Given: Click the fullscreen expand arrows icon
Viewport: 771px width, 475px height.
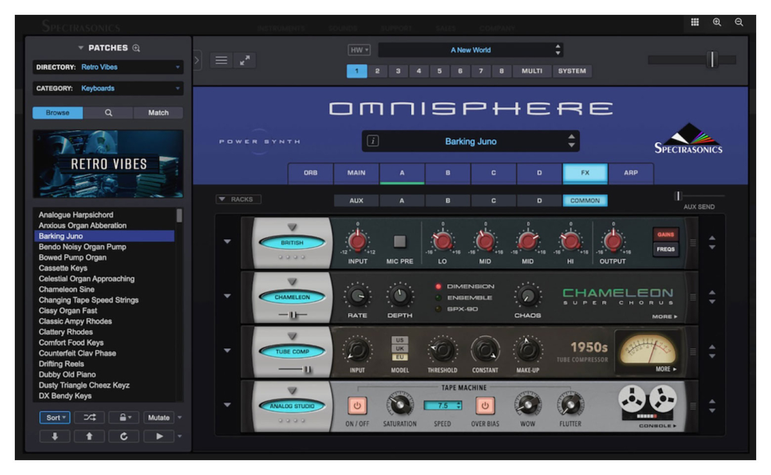Looking at the screenshot, I should [245, 60].
